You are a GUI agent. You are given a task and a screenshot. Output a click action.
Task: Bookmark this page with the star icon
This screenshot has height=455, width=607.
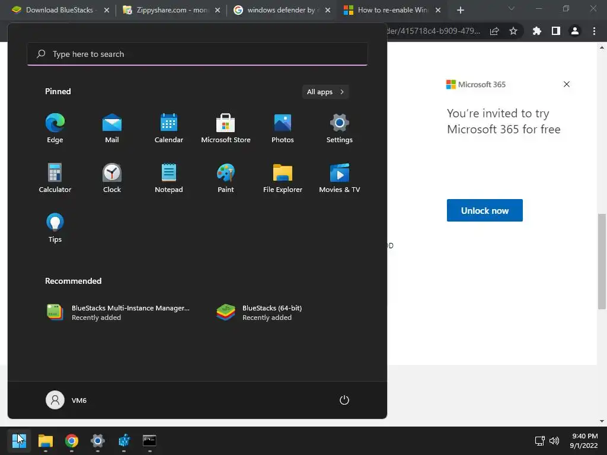tap(513, 31)
